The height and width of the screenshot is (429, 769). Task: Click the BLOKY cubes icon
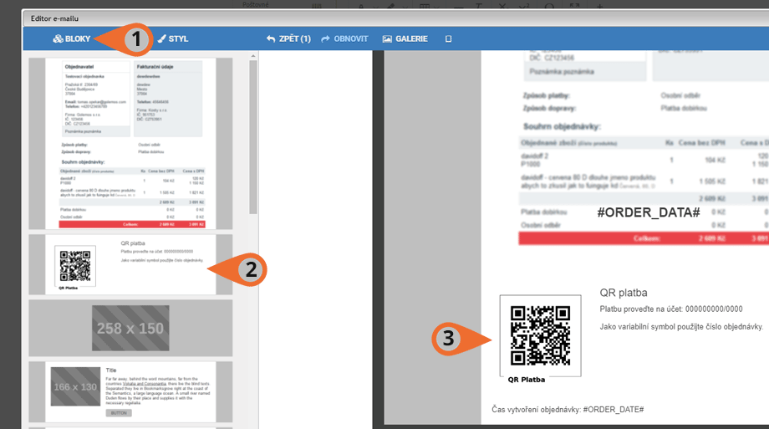click(x=58, y=38)
